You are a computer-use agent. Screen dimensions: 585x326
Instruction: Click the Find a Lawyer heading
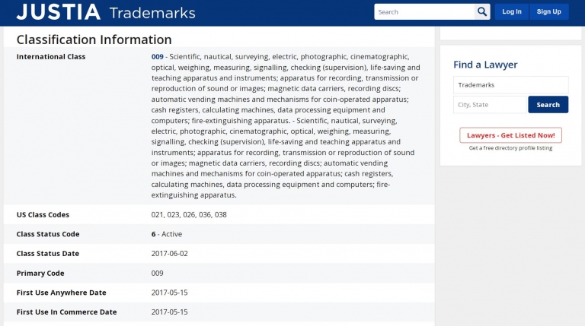point(485,65)
